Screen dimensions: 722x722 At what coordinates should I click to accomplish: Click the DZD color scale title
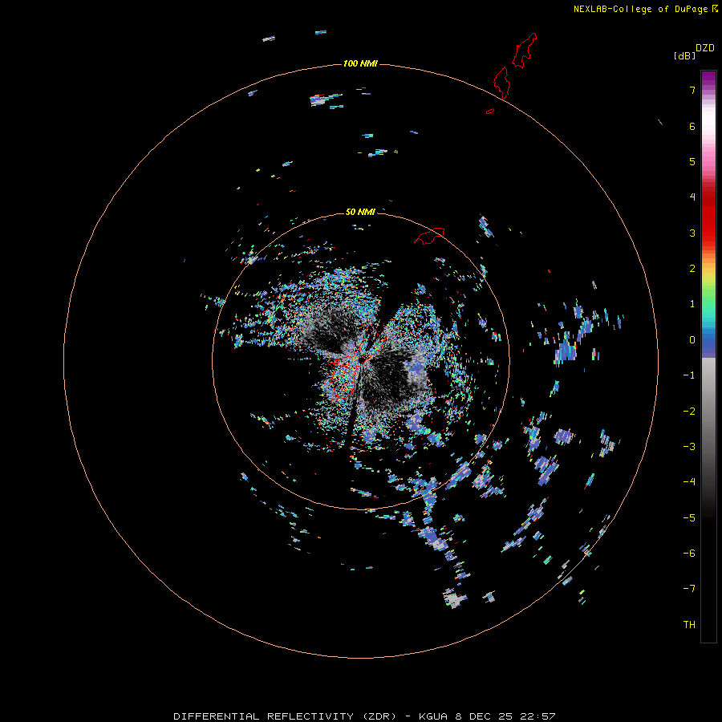(x=705, y=48)
